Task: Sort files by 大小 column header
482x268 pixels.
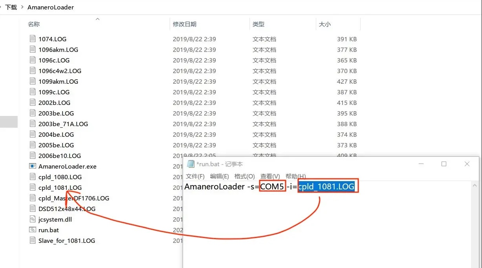Action: [x=324, y=24]
